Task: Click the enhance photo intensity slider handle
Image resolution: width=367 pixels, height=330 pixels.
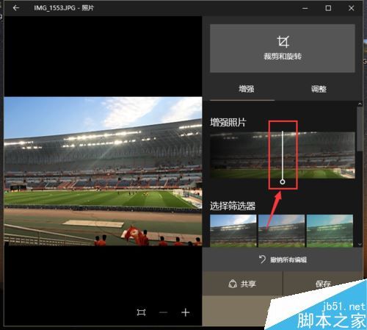Action: tap(283, 182)
